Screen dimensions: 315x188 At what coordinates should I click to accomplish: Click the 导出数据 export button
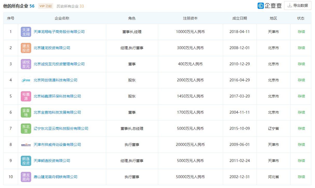pyautogui.click(x=298, y=5)
